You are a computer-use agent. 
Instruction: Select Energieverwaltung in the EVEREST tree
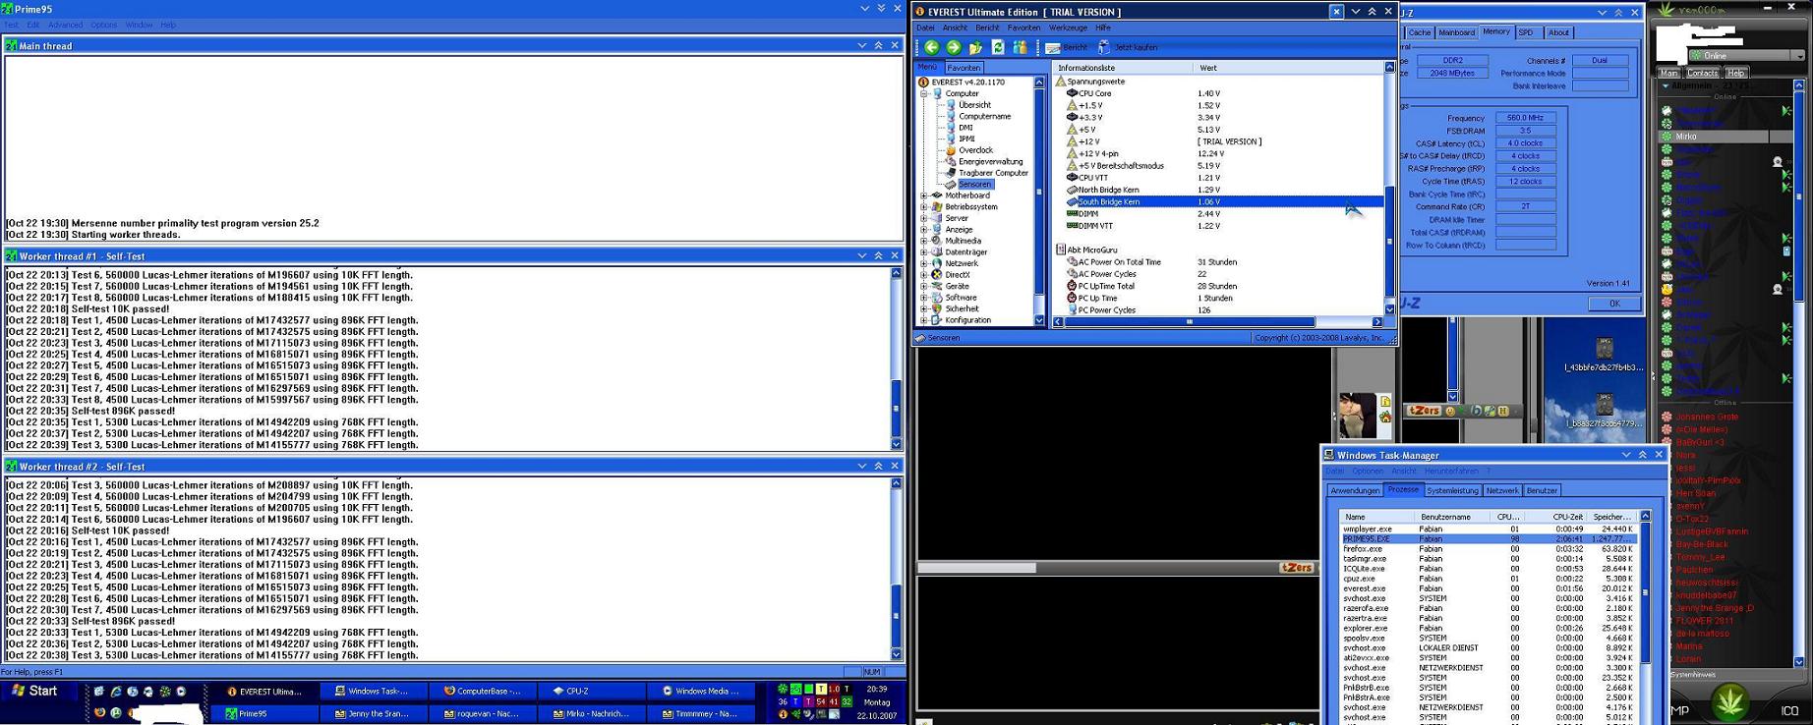991,162
